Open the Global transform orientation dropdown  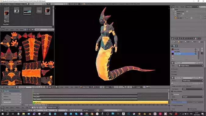coord(108,87)
